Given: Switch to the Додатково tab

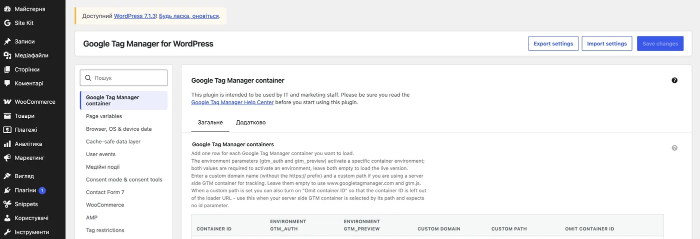Looking at the screenshot, I should (x=251, y=122).
